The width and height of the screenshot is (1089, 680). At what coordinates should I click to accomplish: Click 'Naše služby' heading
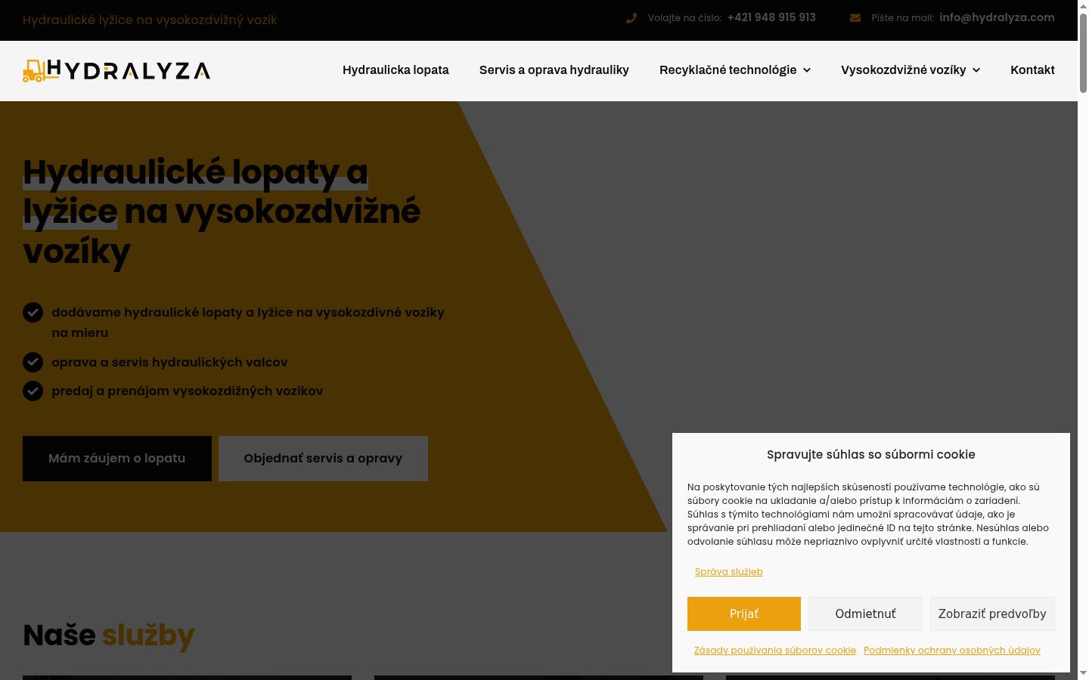click(109, 636)
